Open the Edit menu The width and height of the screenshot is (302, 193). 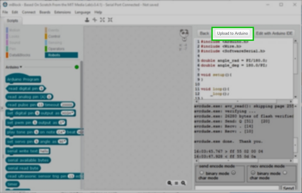(x=14, y=12)
